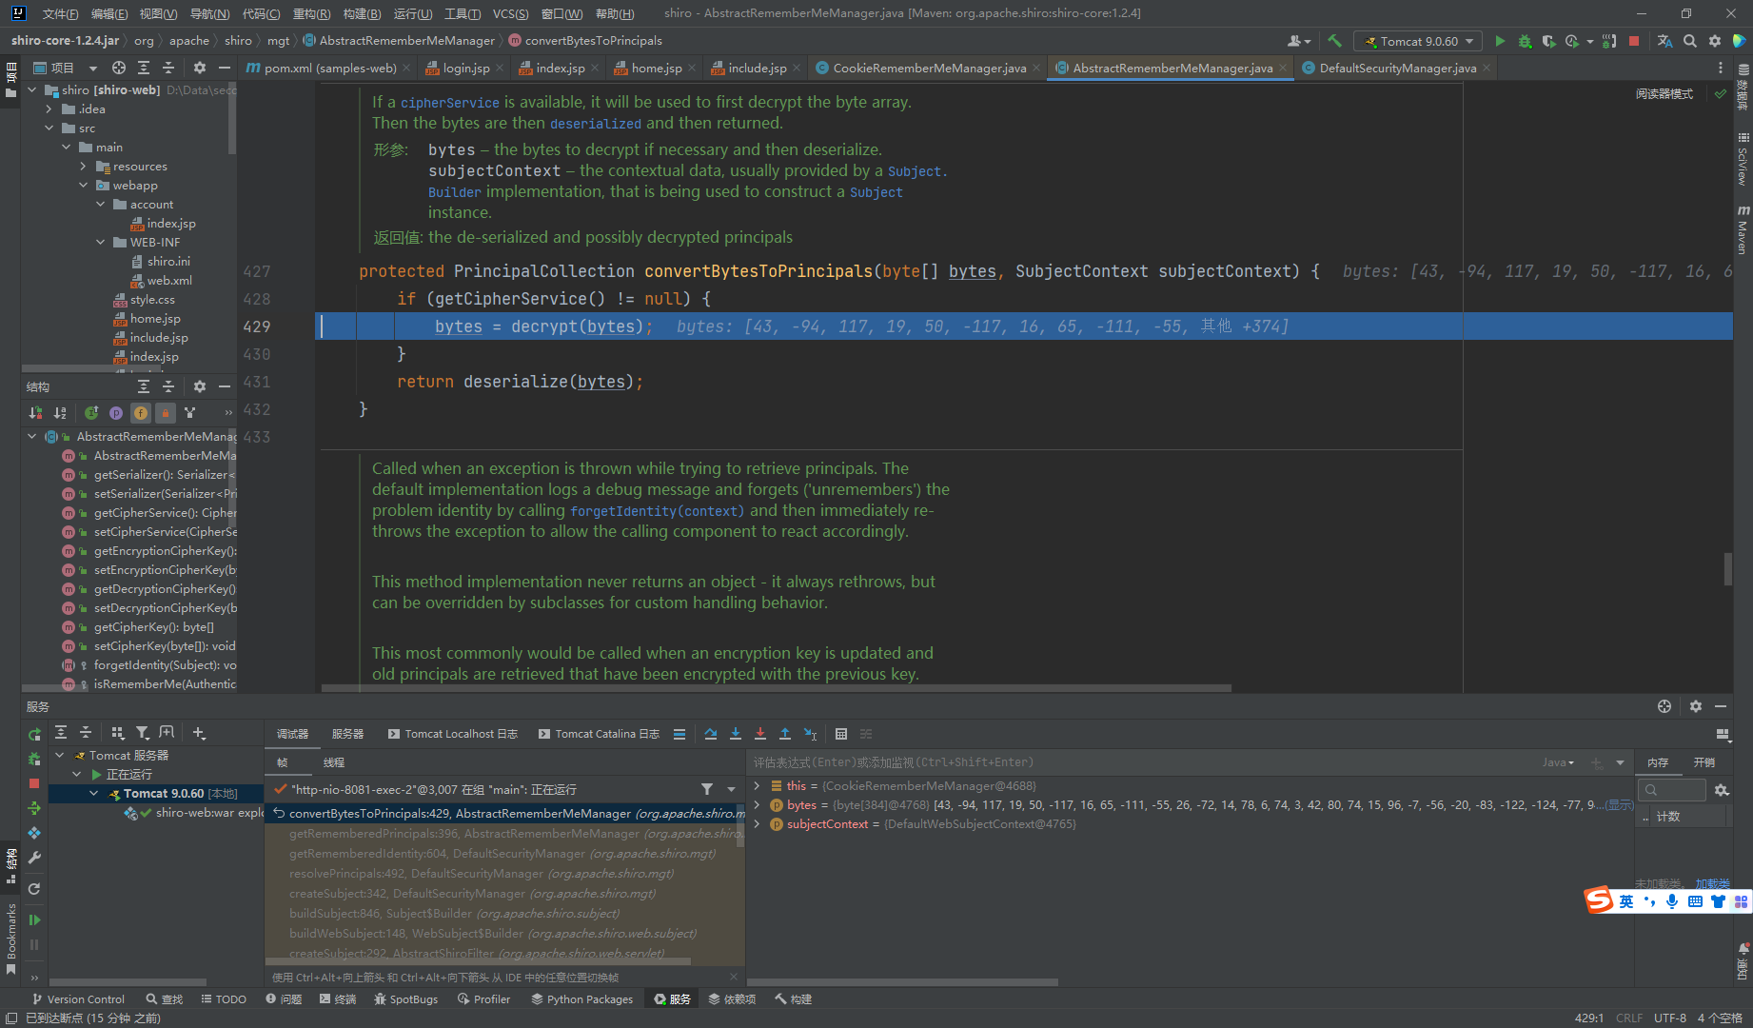Rerun Tomcat server in services panel
This screenshot has width=1753, height=1028.
tap(34, 734)
